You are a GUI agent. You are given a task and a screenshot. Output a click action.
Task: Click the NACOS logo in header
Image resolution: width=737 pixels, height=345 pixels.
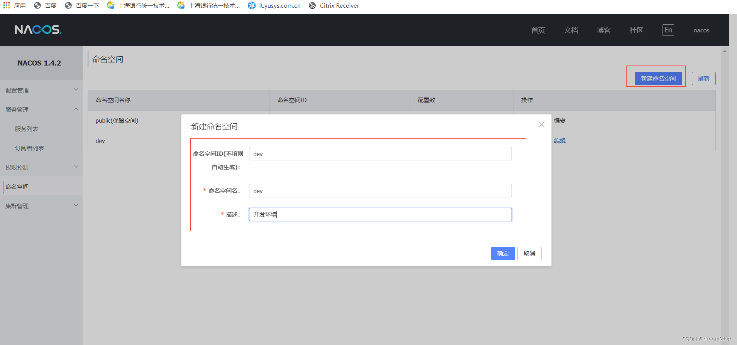tap(38, 30)
